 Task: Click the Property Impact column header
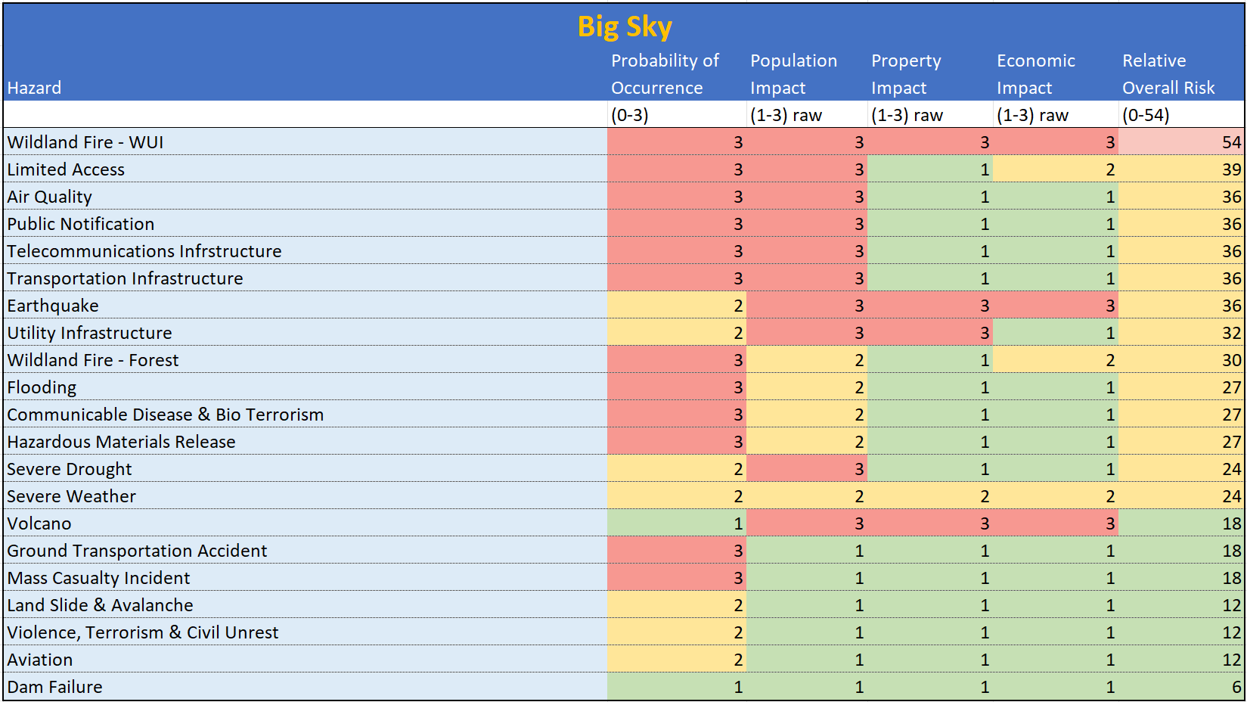tap(906, 74)
